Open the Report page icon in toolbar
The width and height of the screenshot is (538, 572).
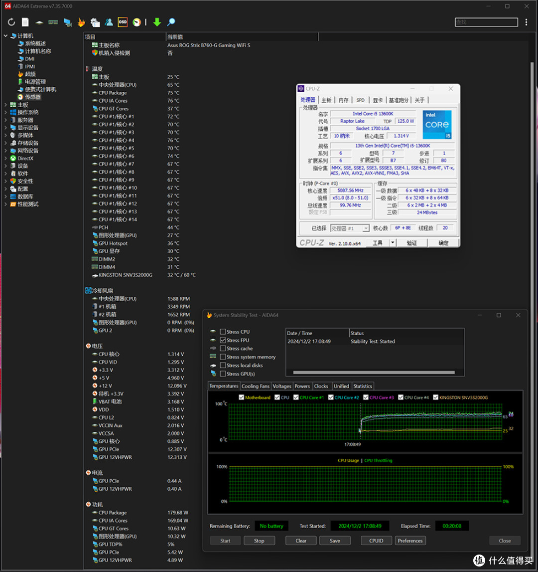[25, 22]
